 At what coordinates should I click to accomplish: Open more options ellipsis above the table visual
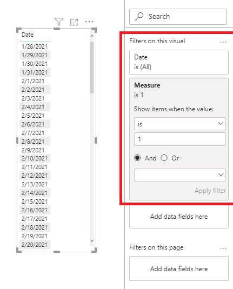(89, 22)
